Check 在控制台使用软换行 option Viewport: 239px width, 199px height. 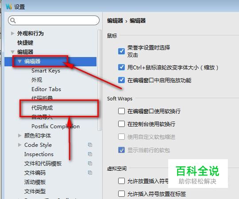pyautogui.click(x=121, y=124)
